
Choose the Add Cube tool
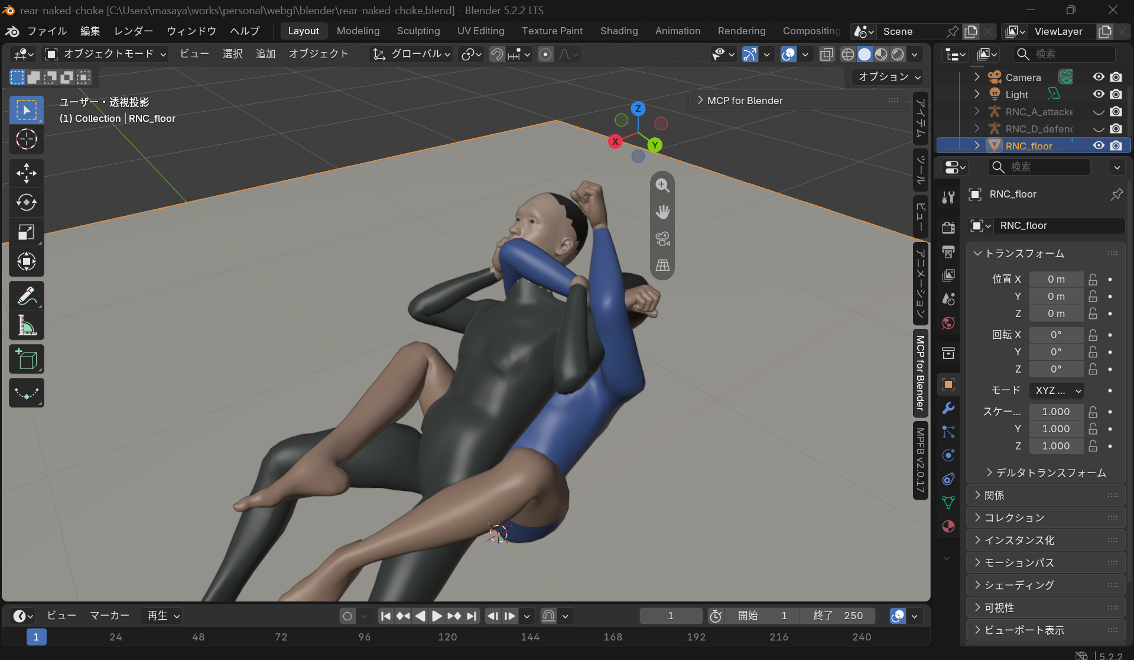point(27,360)
